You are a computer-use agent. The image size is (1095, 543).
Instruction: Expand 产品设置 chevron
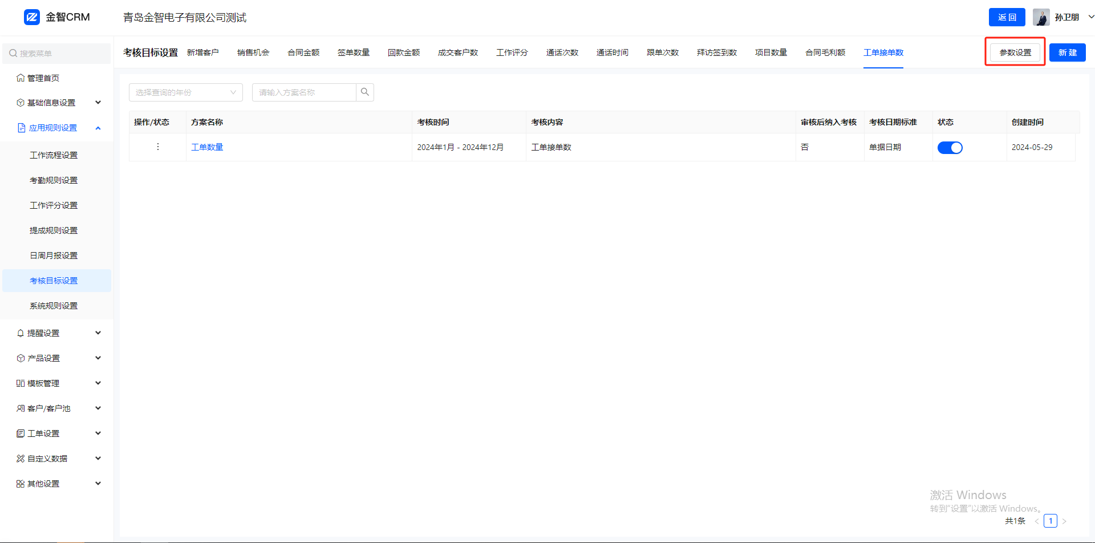pyautogui.click(x=98, y=358)
